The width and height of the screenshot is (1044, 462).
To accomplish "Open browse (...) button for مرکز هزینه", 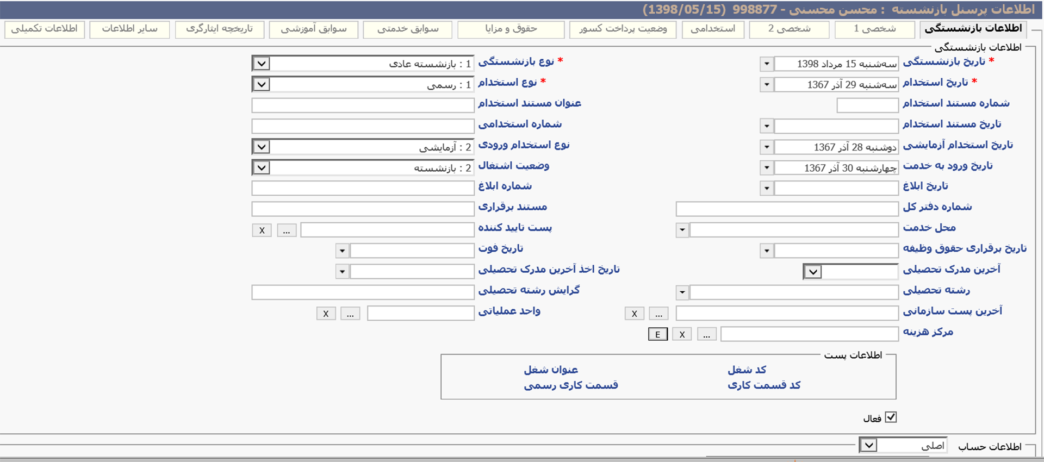I will [x=706, y=334].
